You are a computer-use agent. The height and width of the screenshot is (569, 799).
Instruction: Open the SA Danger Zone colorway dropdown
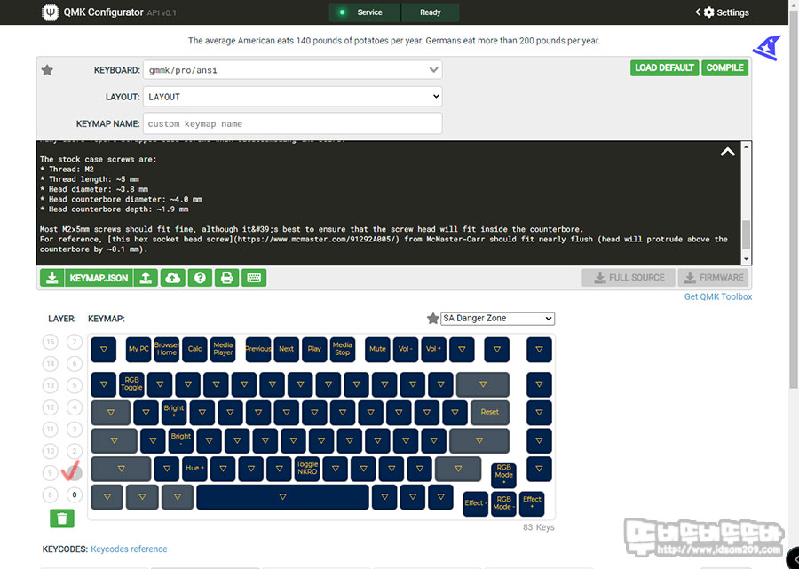tap(497, 319)
